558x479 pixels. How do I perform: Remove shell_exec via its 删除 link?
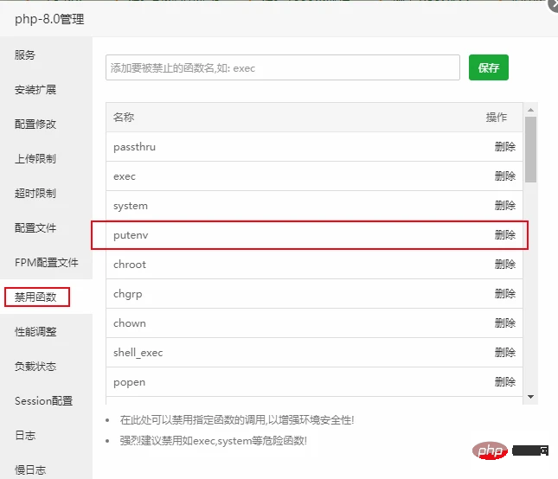(x=504, y=353)
